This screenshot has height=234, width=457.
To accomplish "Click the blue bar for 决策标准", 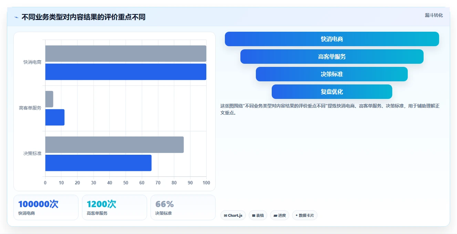I will [x=98, y=163].
